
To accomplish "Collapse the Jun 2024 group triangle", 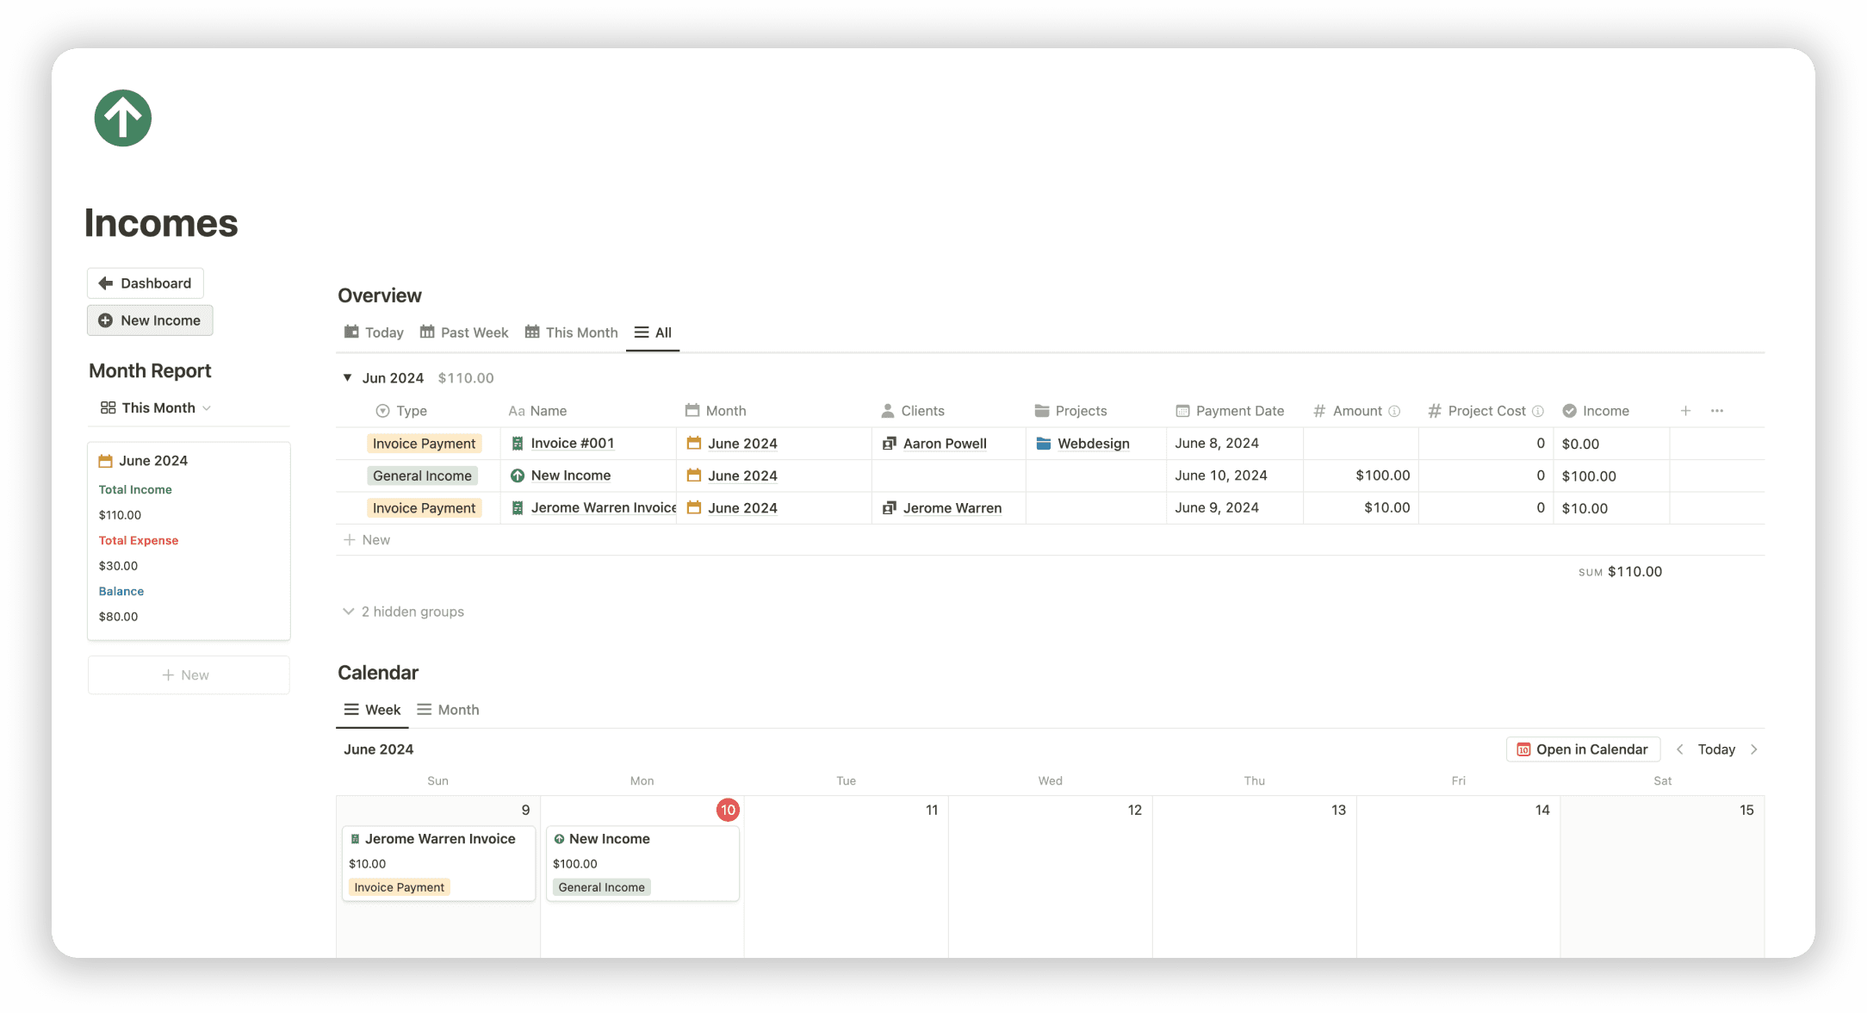I will pos(347,377).
